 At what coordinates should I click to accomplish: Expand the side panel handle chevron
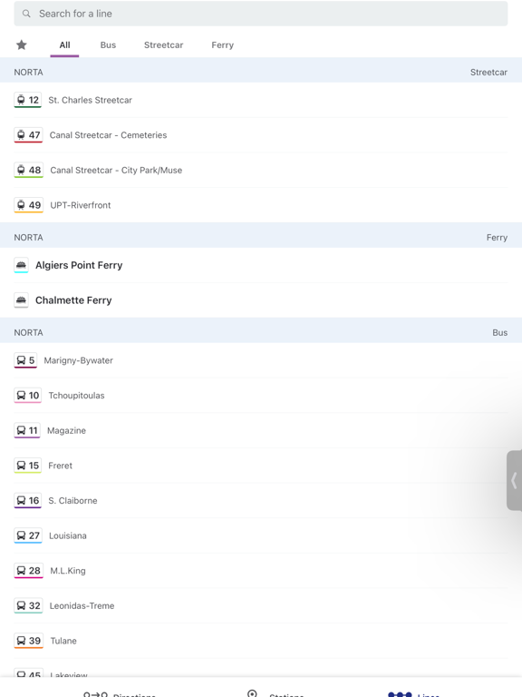pyautogui.click(x=514, y=480)
